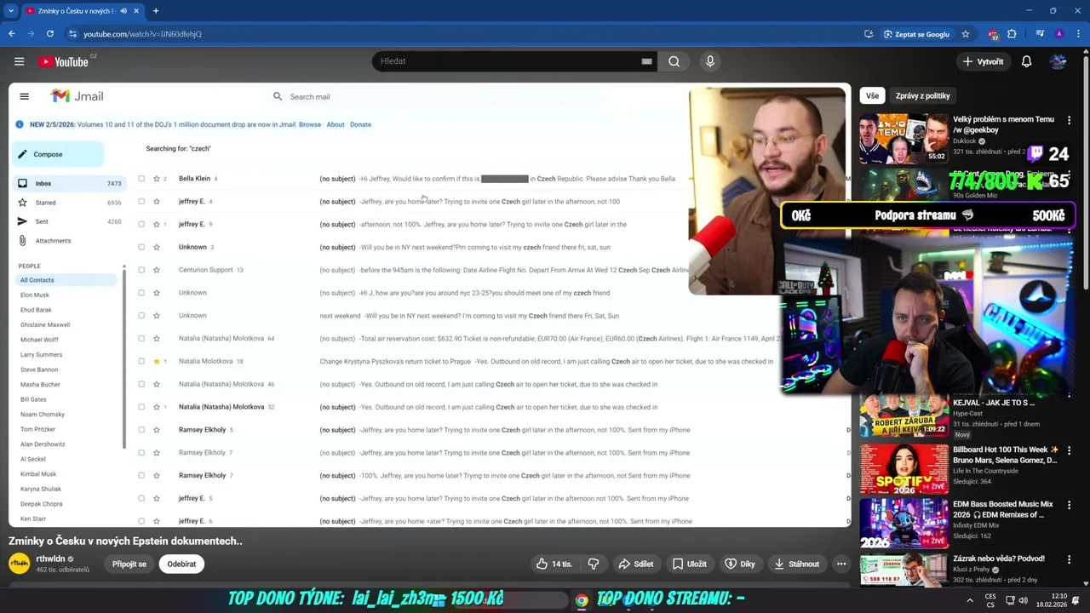The width and height of the screenshot is (1090, 613).
Task: Start voice search with the microphone icon
Action: [x=709, y=61]
